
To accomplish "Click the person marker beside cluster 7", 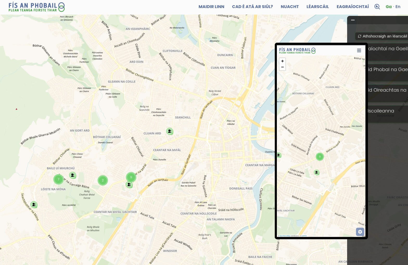I will click(73, 175).
